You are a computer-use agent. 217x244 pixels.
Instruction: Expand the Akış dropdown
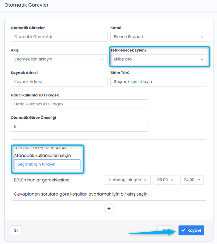click(x=59, y=59)
